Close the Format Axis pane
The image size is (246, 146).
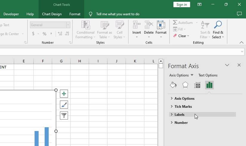239,65
